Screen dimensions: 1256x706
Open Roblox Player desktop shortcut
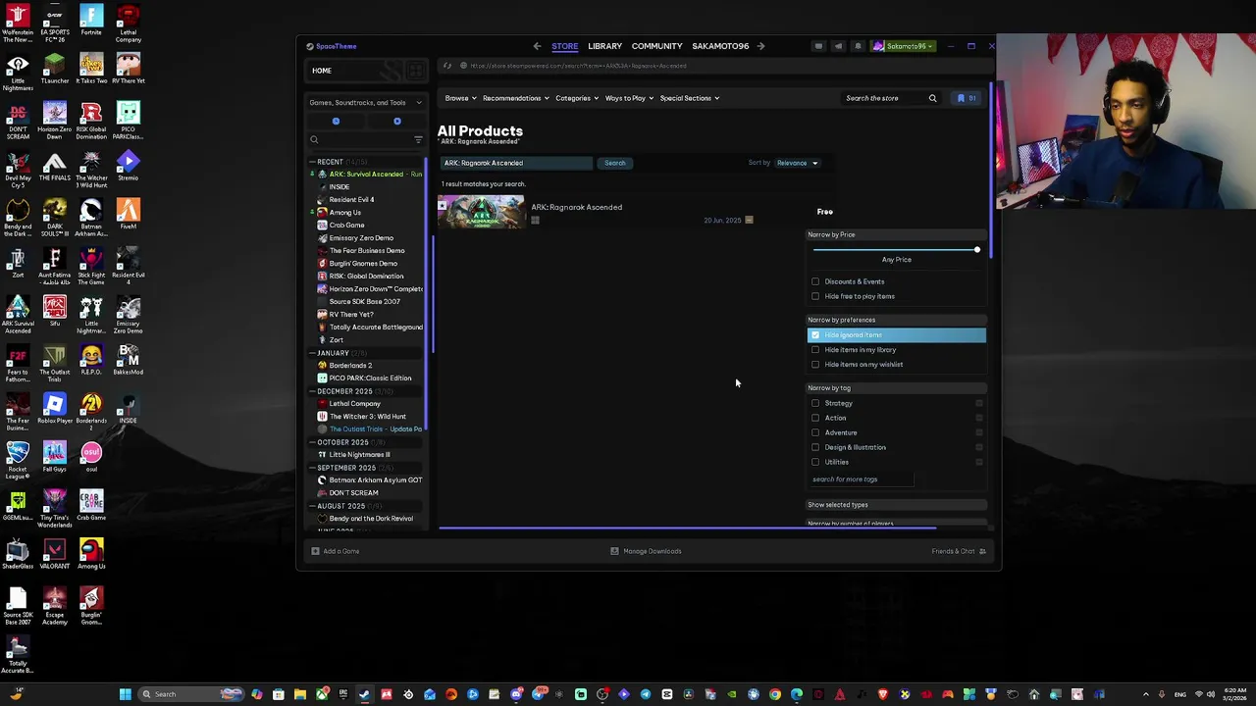(x=55, y=409)
